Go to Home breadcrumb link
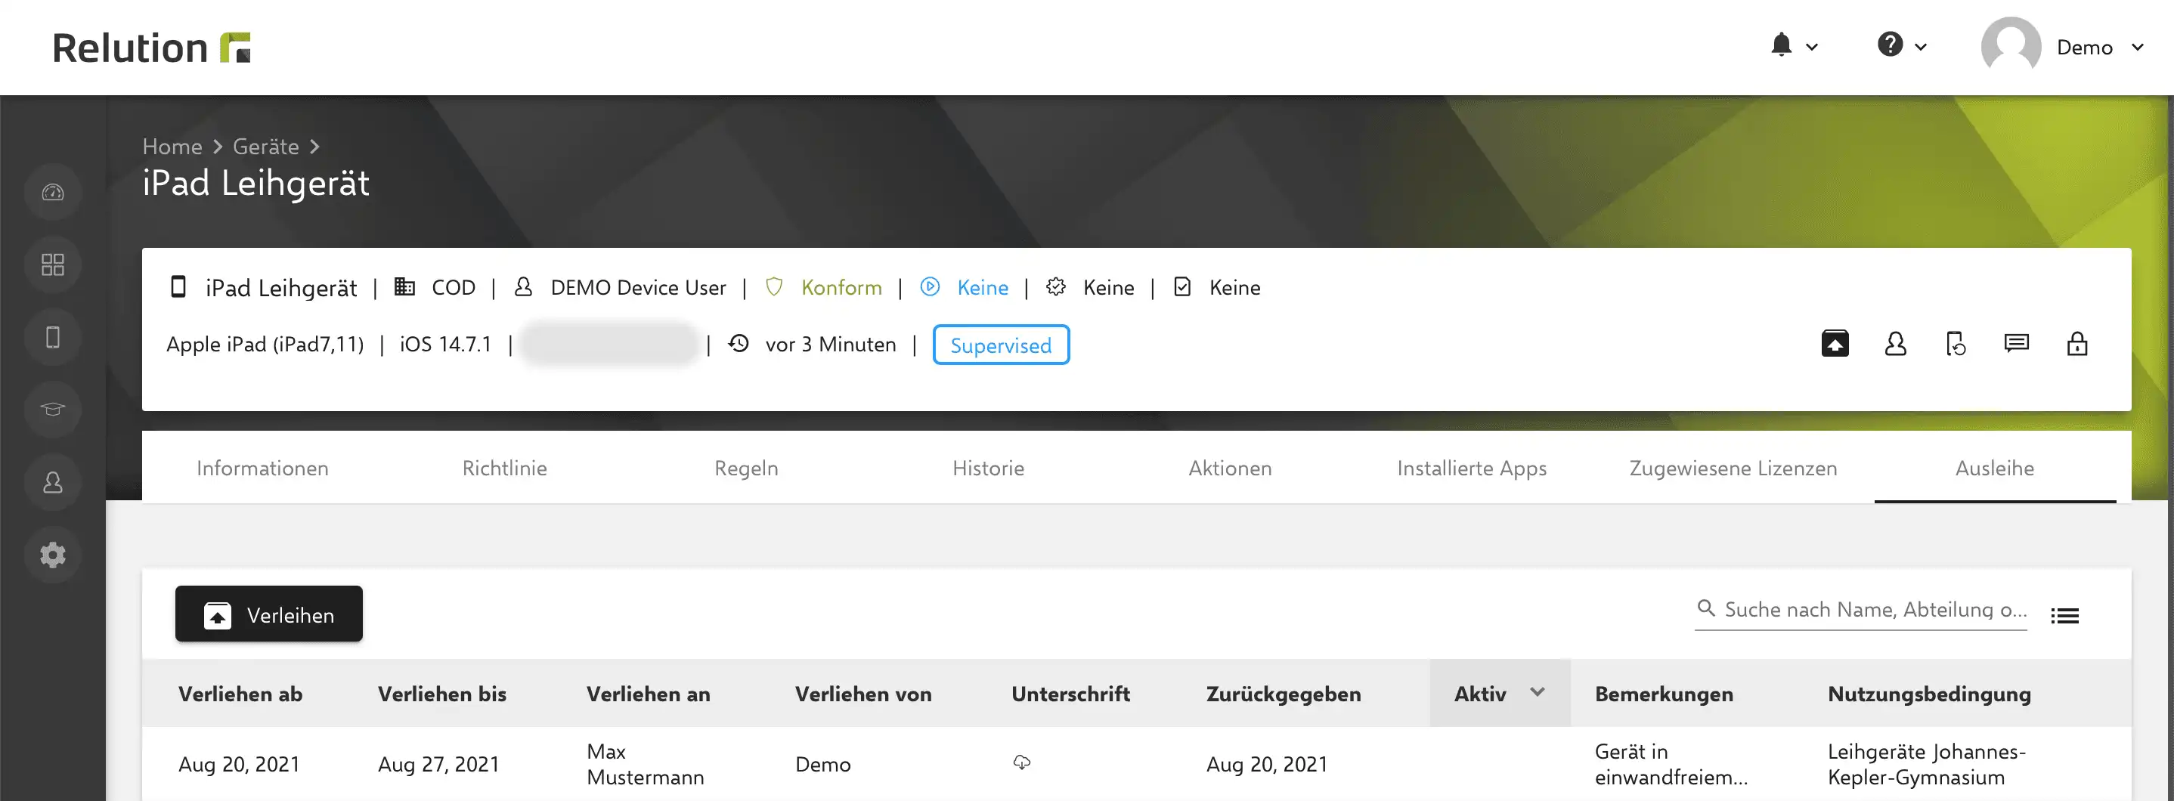Screen dimensions: 2174x801 click(172, 146)
